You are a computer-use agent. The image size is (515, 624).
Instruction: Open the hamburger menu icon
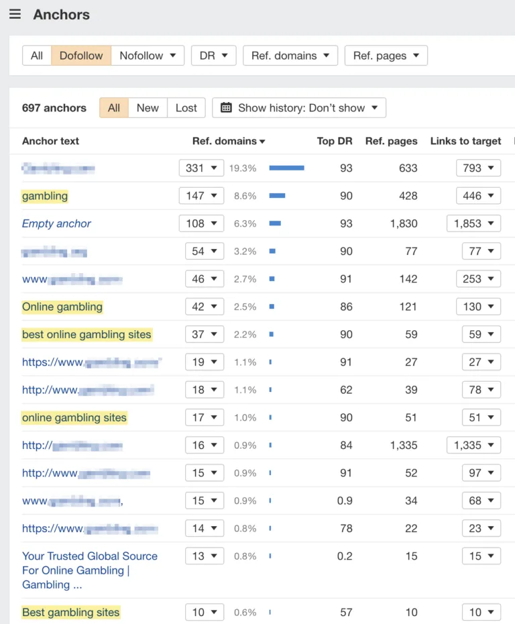pos(15,14)
